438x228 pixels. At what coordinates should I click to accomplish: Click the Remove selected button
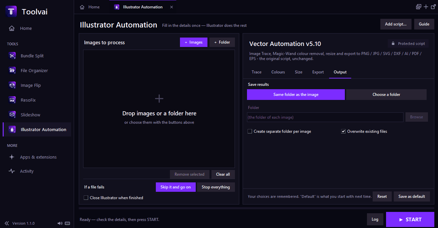point(189,174)
